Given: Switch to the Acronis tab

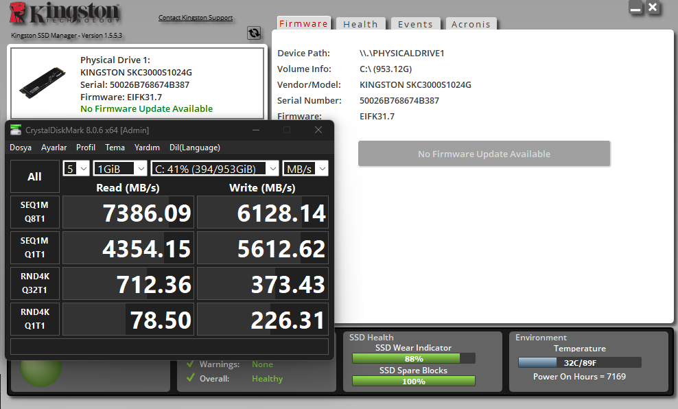Looking at the screenshot, I should click(x=471, y=24).
